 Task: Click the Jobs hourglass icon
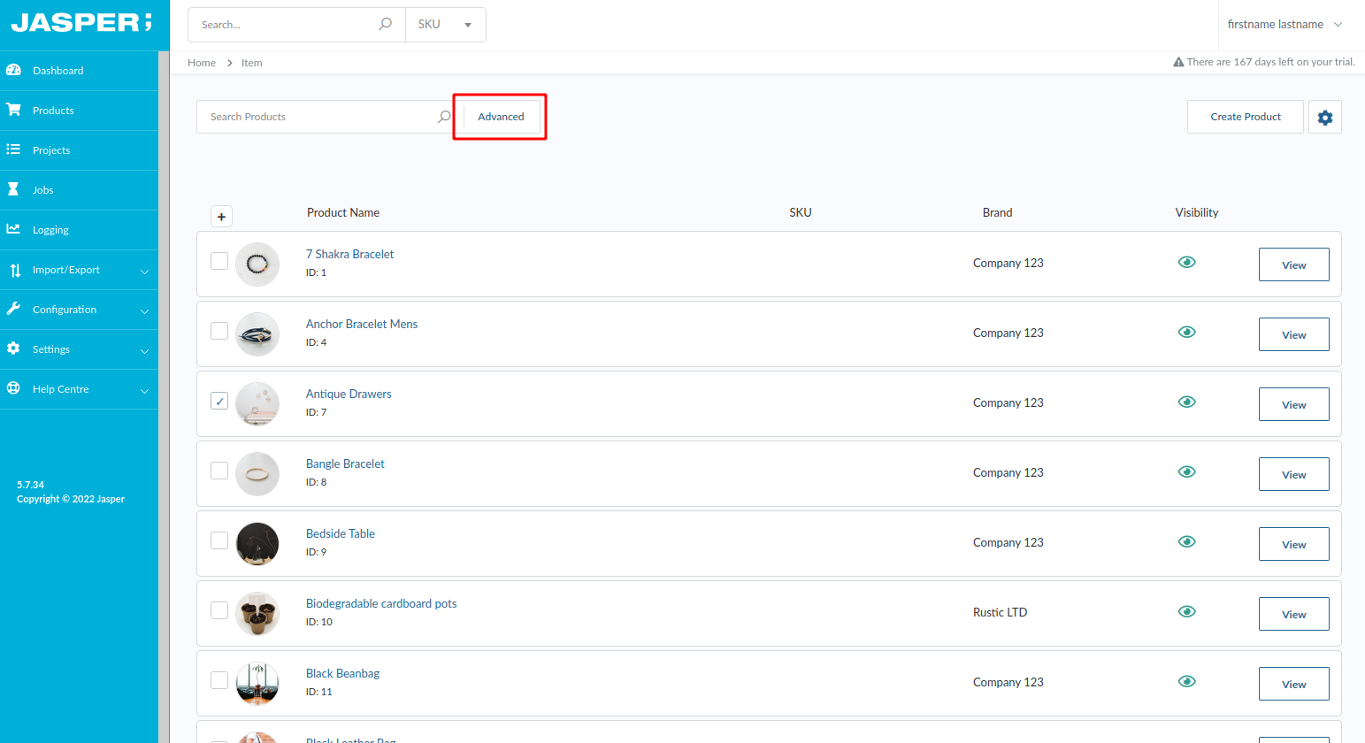click(13, 189)
